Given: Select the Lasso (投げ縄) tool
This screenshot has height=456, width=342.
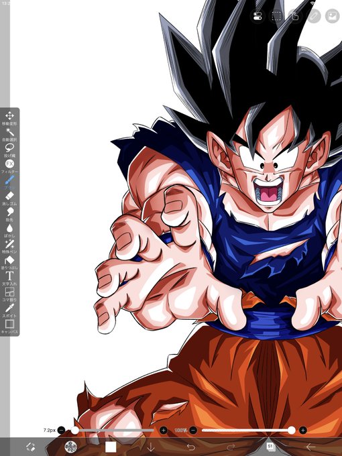Looking at the screenshot, I should pos(9,150).
